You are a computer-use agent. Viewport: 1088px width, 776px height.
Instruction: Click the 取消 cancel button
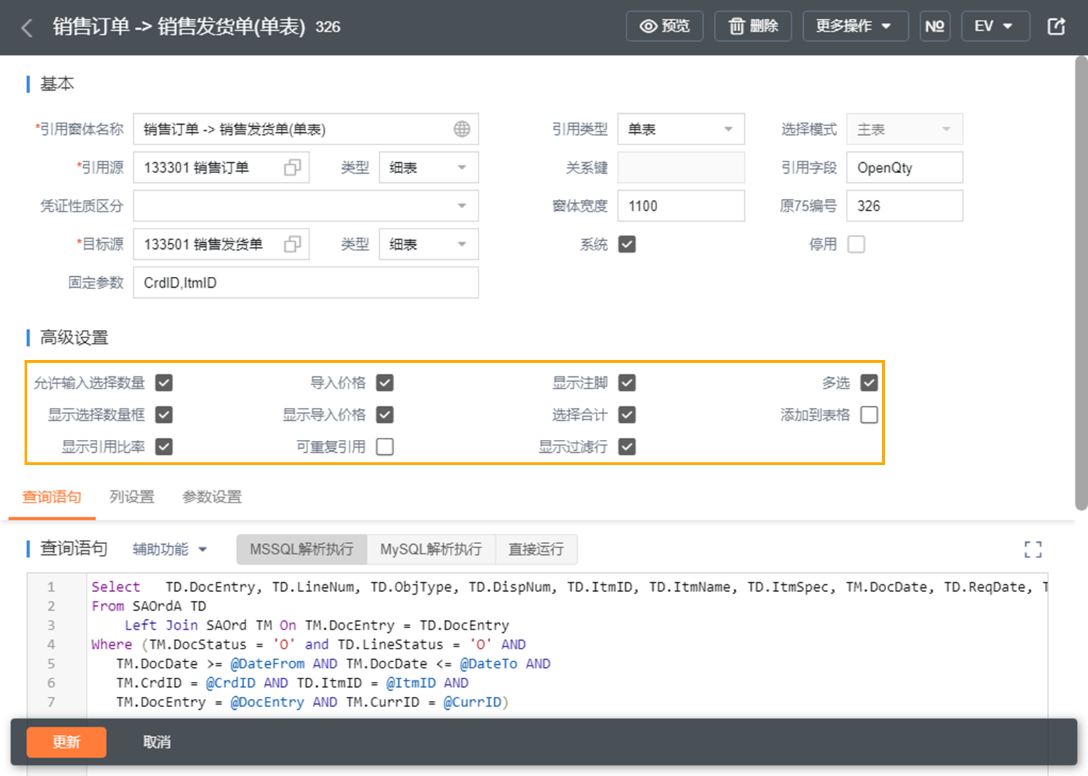[x=157, y=742]
